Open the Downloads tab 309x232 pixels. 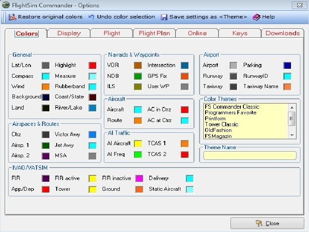click(282, 33)
